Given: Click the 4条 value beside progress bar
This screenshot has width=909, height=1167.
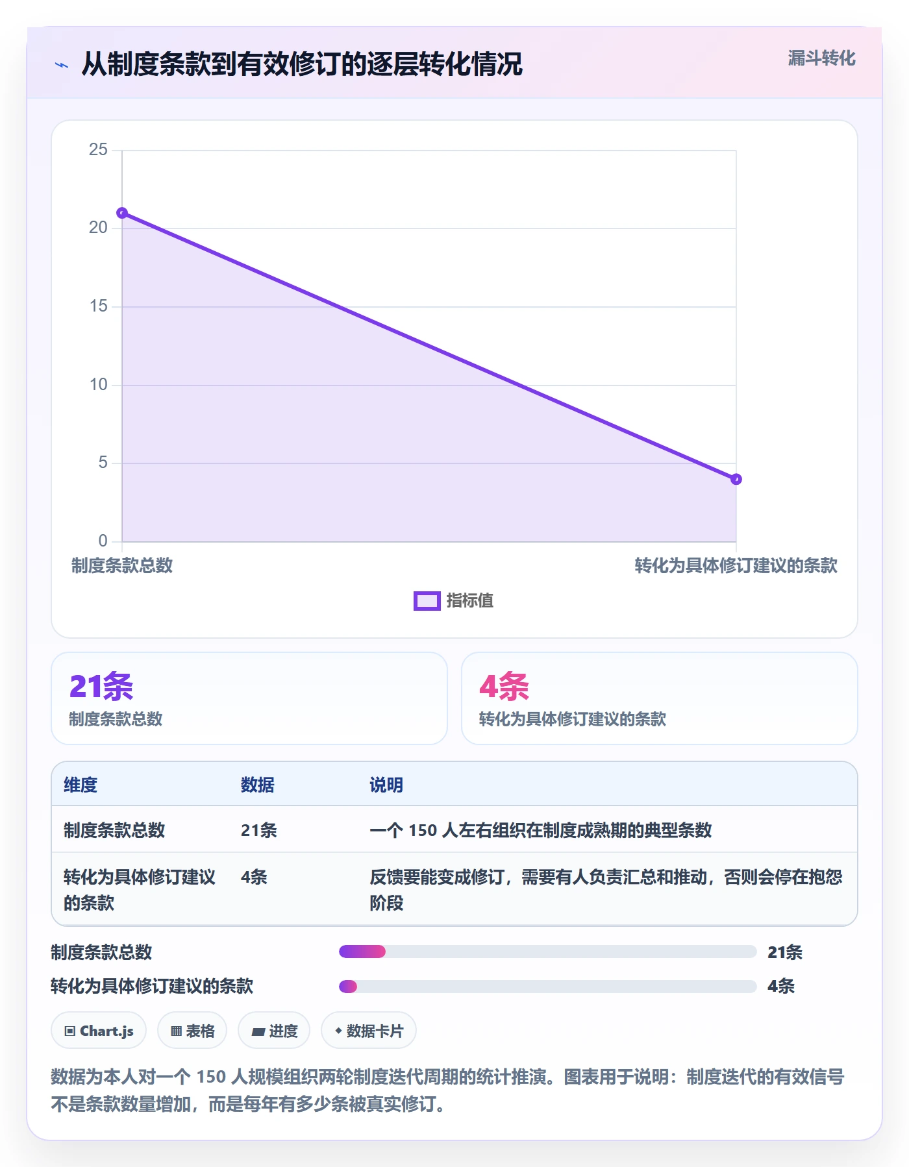Looking at the screenshot, I should point(781,986).
